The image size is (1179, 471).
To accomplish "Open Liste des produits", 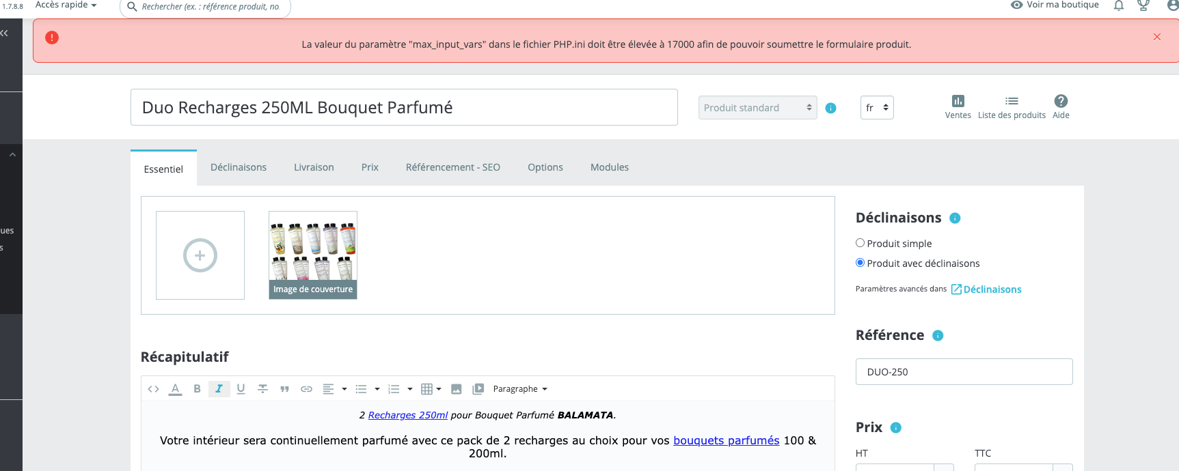I will 1012,107.
